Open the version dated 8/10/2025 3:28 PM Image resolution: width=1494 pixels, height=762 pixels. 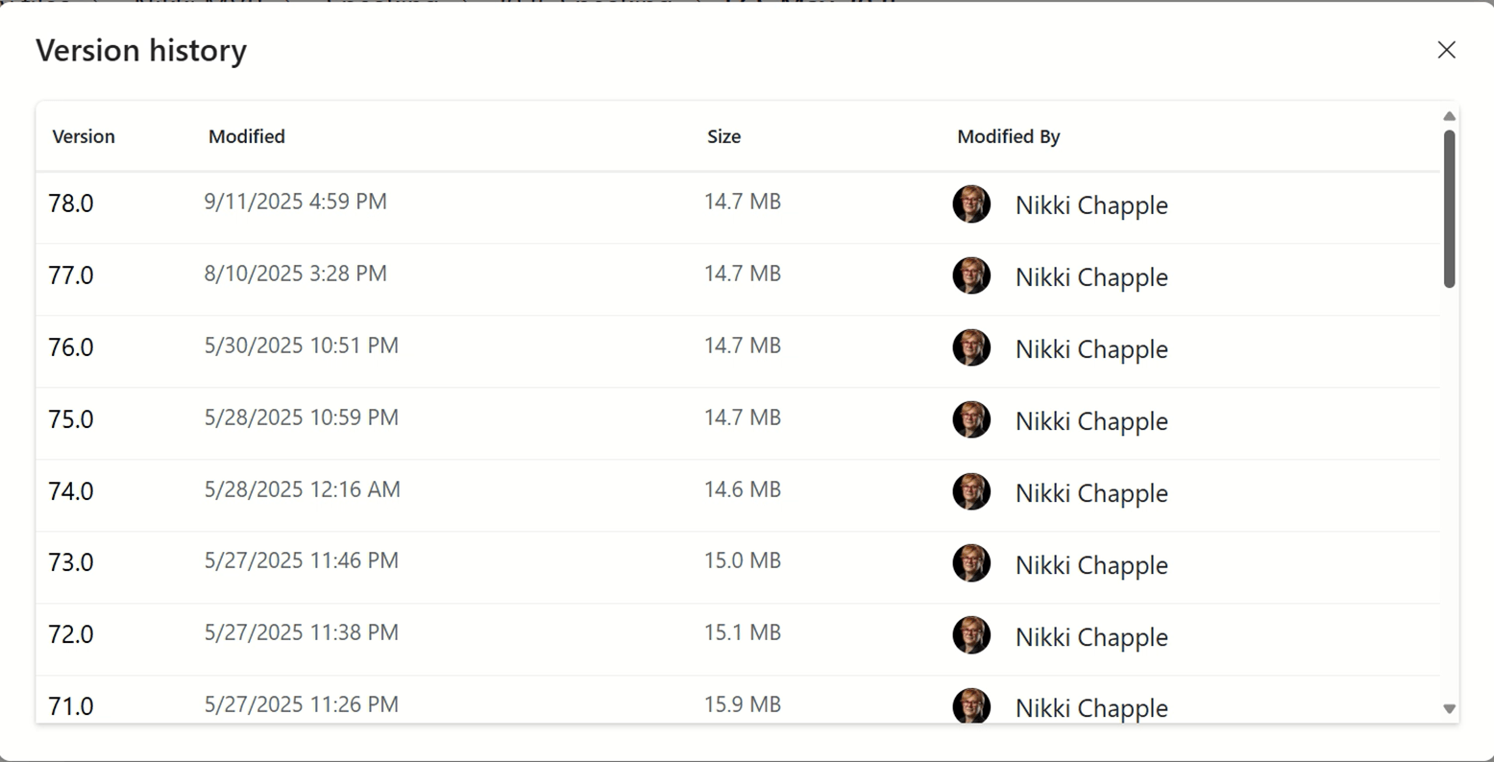tap(296, 274)
